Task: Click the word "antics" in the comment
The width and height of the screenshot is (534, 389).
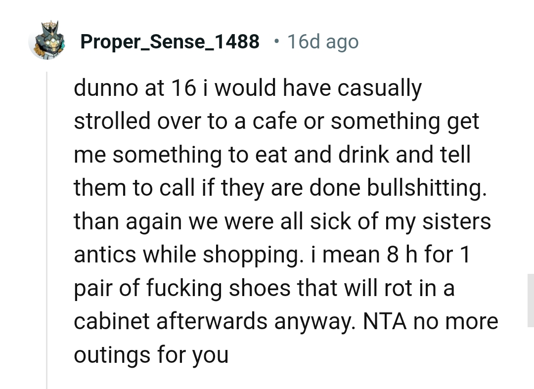Action: (104, 254)
